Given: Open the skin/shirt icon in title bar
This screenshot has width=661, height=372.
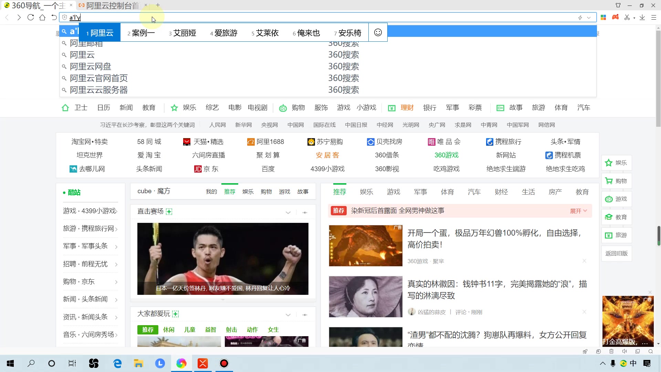Looking at the screenshot, I should (x=618, y=5).
